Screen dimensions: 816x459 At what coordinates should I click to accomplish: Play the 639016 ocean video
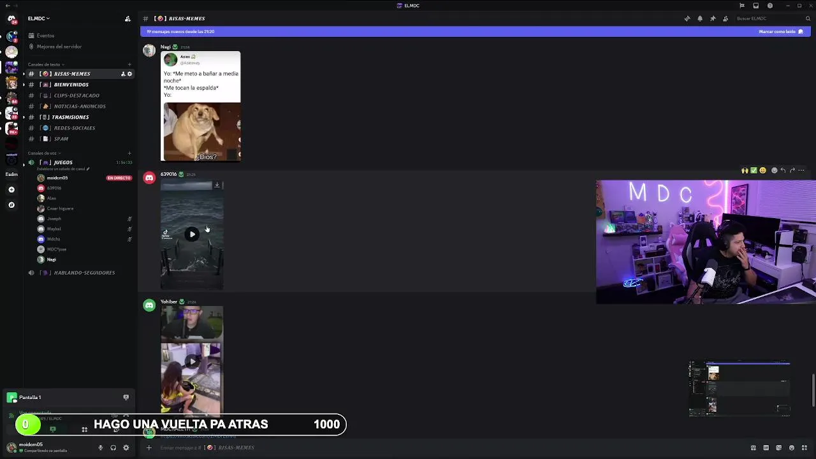[x=192, y=234]
